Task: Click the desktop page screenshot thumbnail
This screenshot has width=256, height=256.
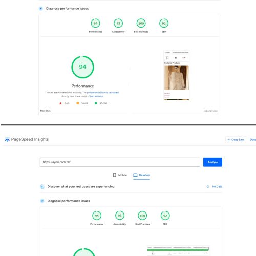Action: coord(178,251)
